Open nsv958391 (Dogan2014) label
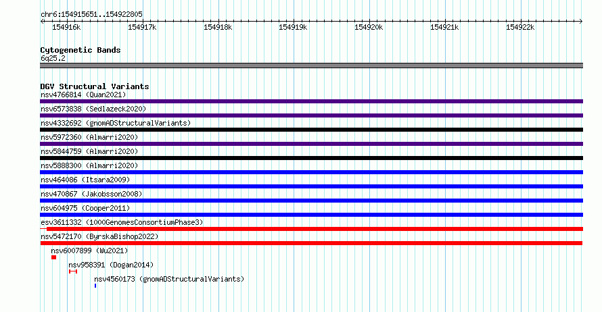 click(x=111, y=265)
